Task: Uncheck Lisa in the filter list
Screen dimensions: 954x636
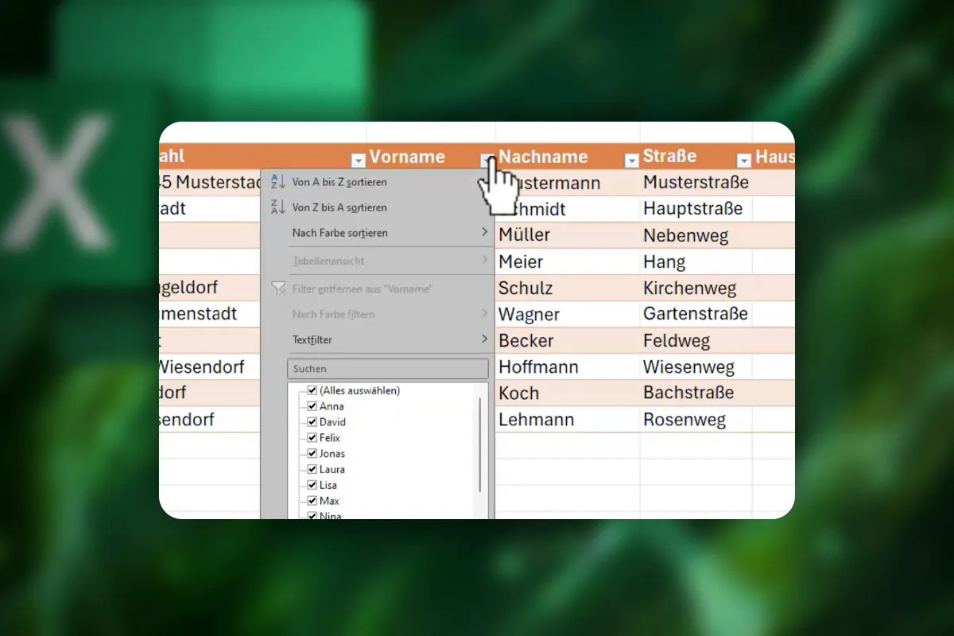Action: click(x=312, y=485)
